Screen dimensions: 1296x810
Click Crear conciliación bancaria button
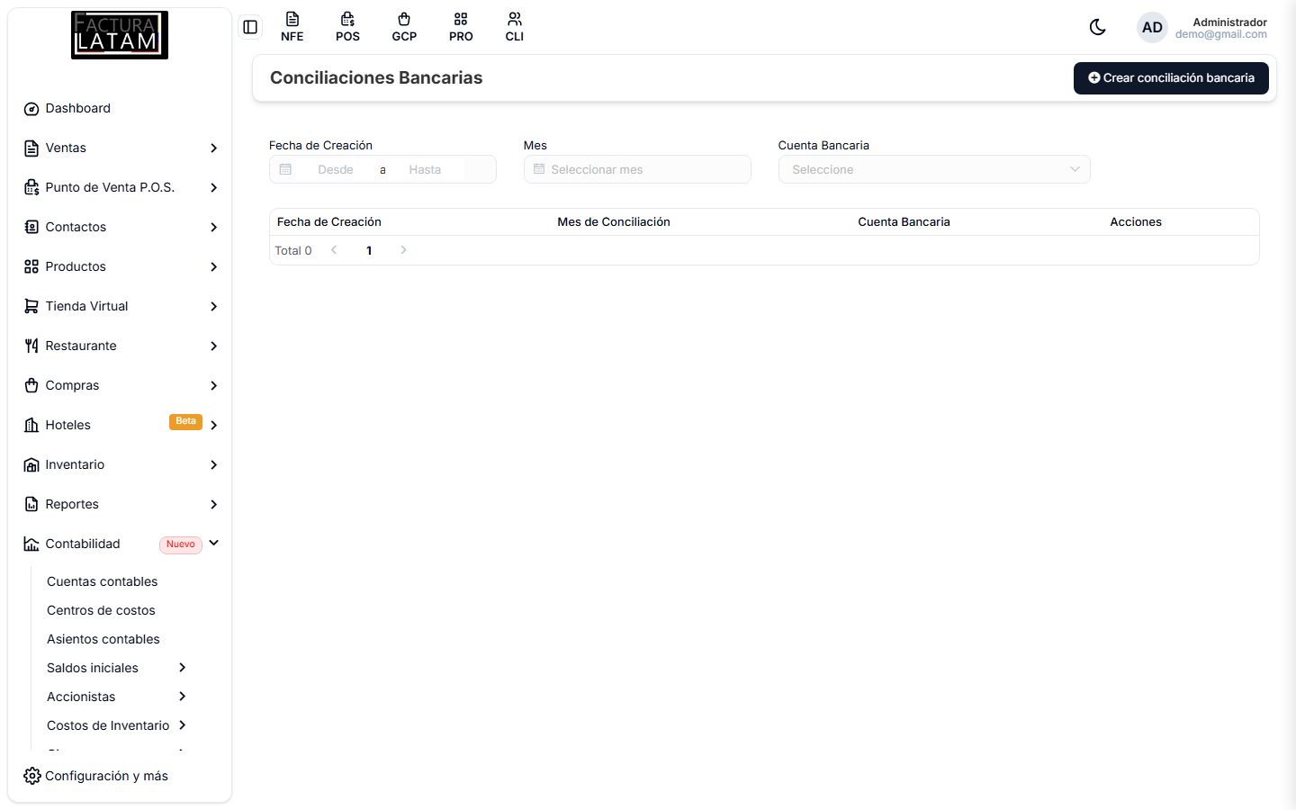pyautogui.click(x=1171, y=78)
